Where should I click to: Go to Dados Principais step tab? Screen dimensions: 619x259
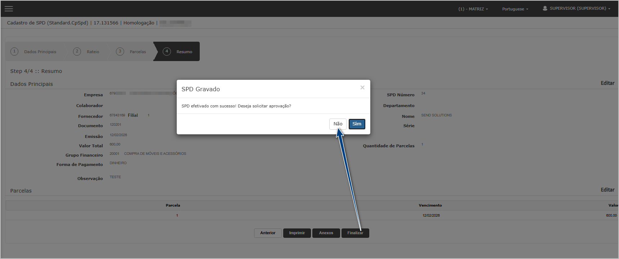[x=40, y=52]
